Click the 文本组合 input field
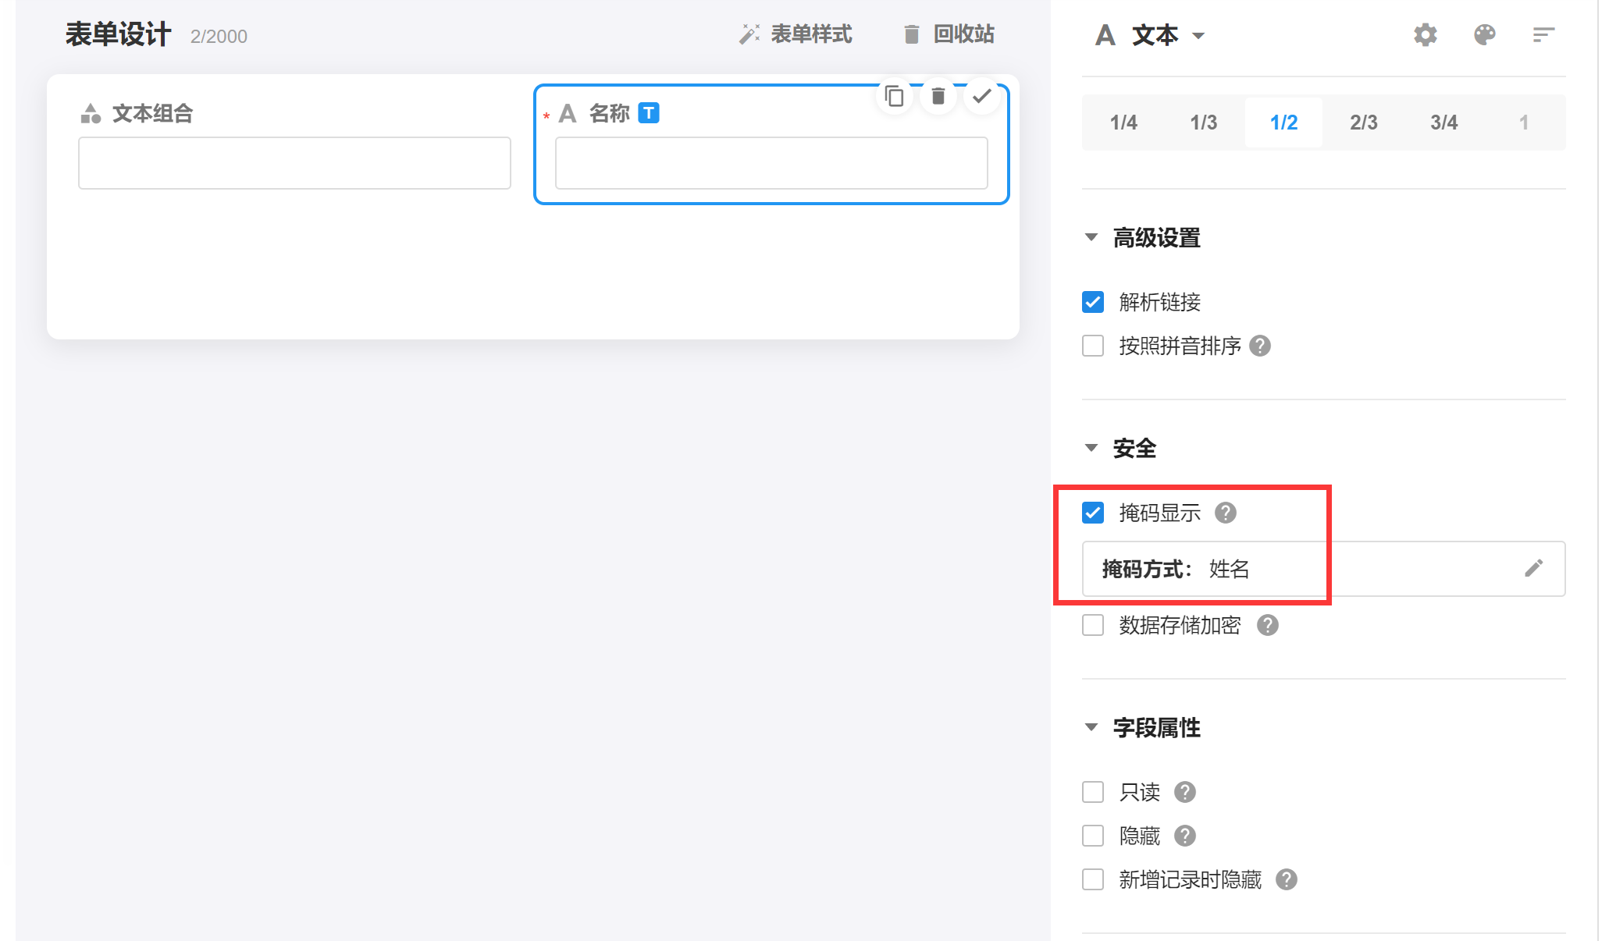The image size is (1609, 941). 294,163
